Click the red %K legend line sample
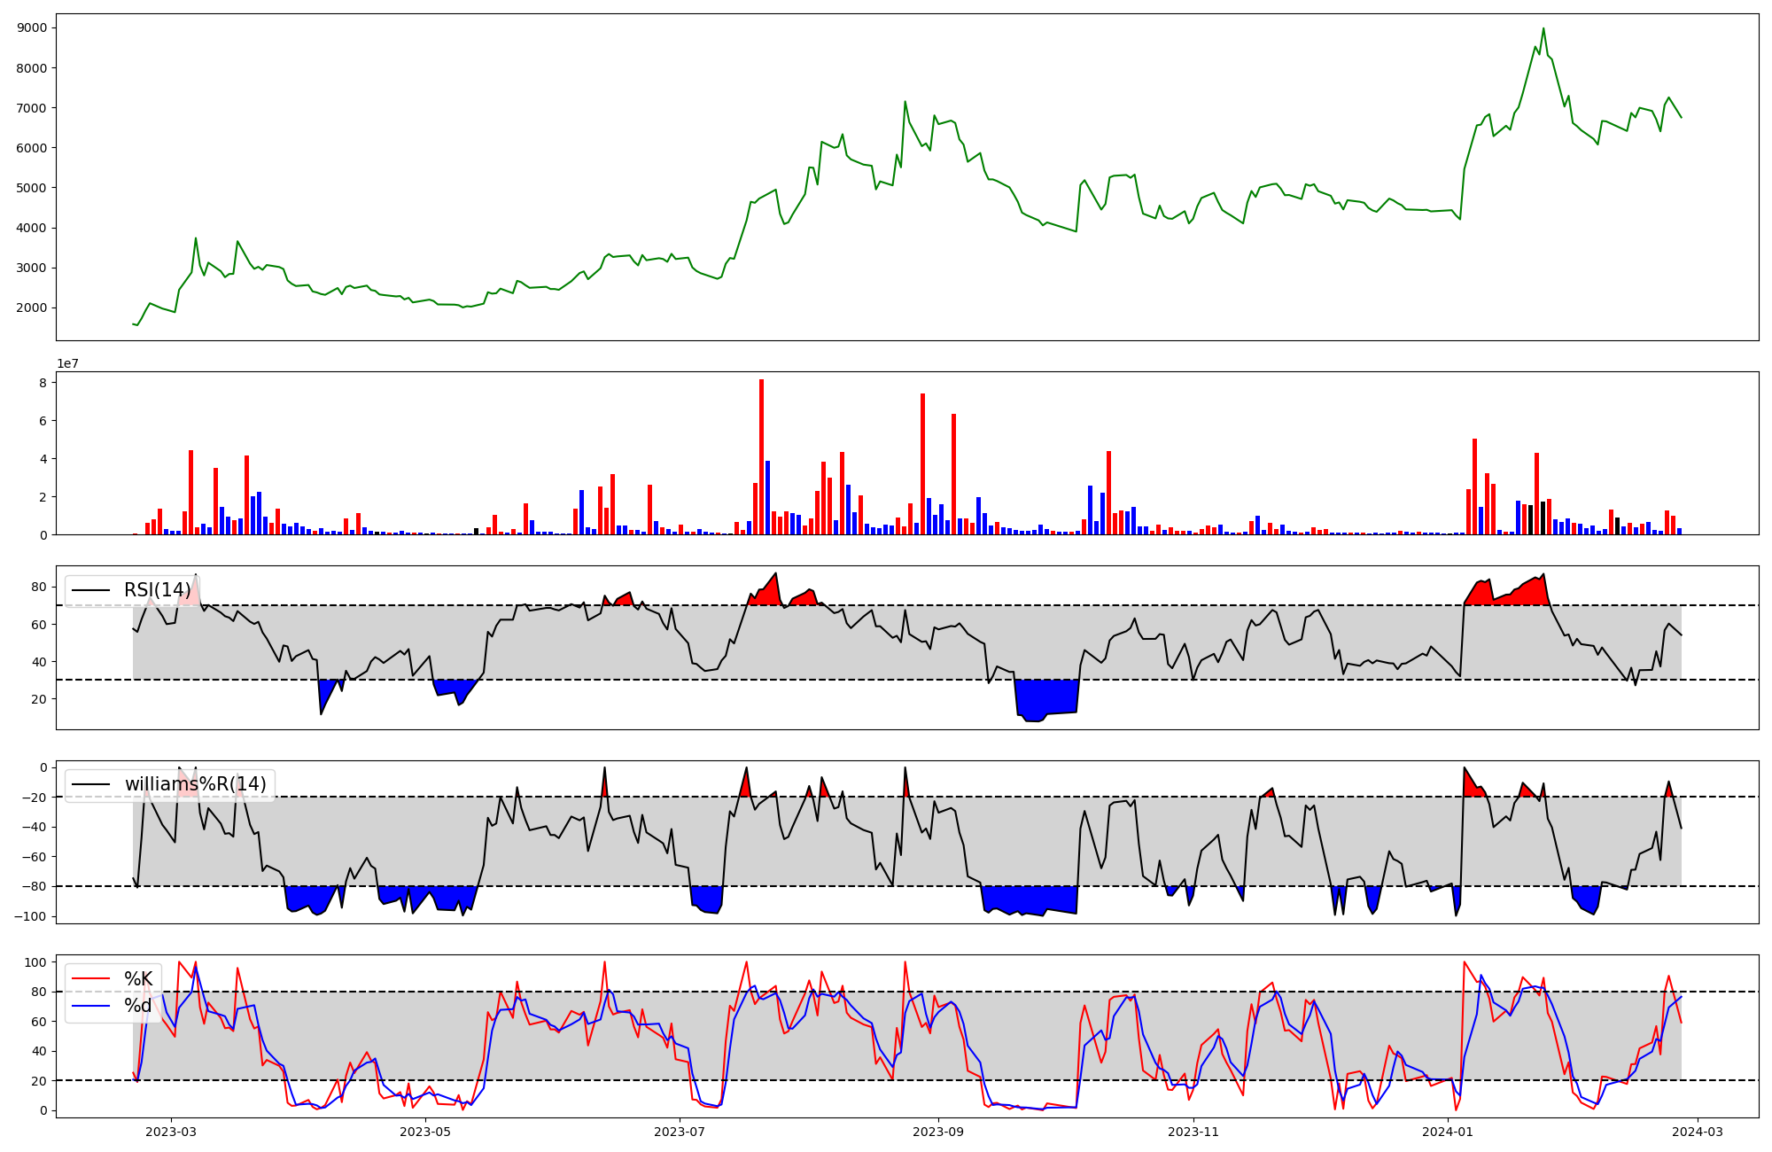 point(90,979)
